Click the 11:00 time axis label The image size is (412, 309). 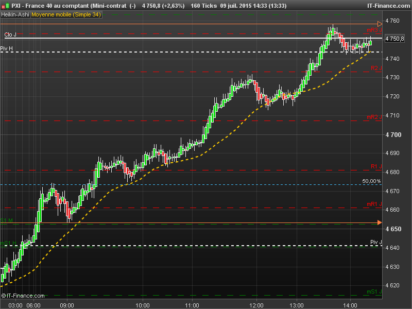[x=192, y=305]
